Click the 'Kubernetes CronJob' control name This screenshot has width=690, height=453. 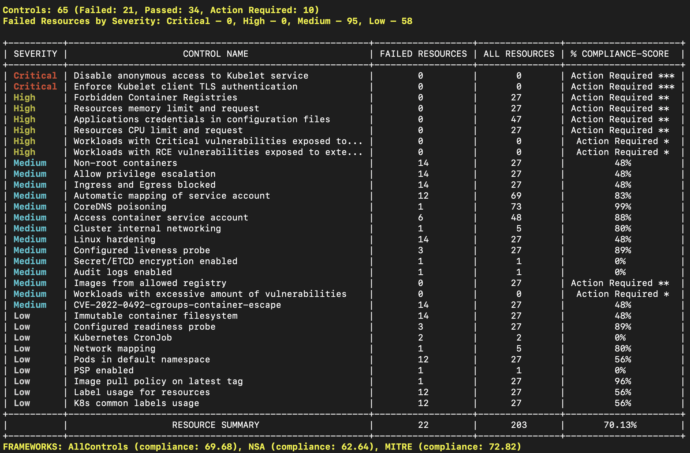[x=123, y=338]
